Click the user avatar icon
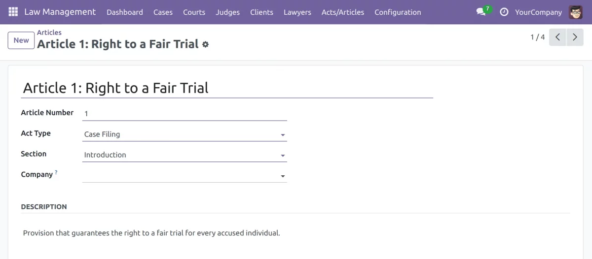Screen dimensions: 592x259 click(576, 12)
